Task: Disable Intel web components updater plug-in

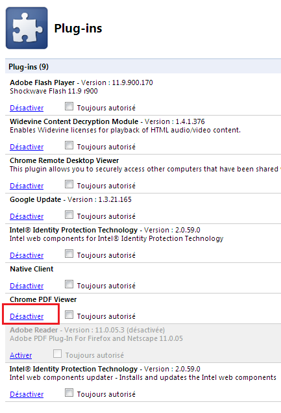Action: pos(27,394)
